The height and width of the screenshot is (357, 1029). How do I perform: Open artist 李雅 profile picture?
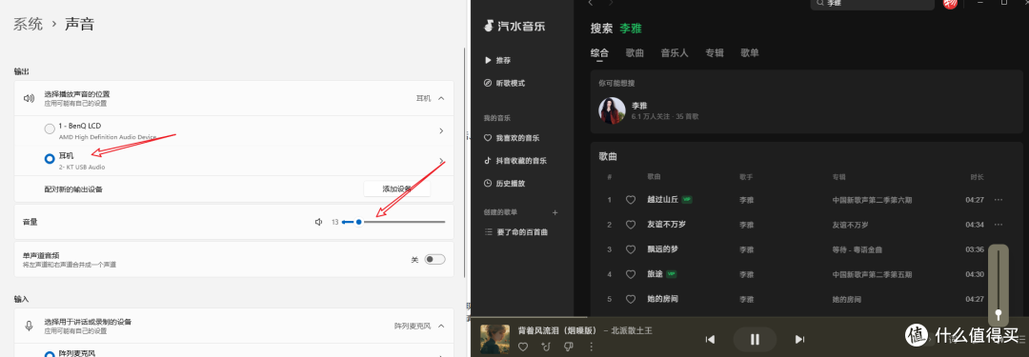pyautogui.click(x=612, y=110)
